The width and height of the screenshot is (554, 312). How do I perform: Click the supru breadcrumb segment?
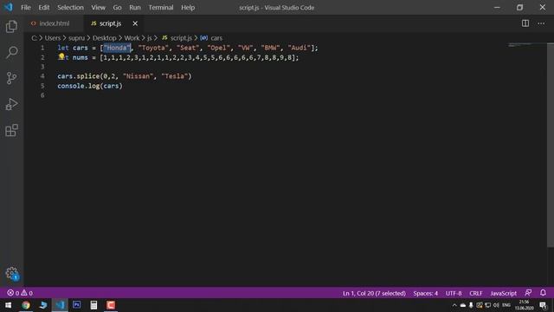(77, 38)
